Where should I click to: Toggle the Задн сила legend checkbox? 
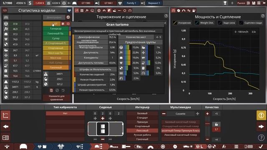pyautogui.click(x=220, y=22)
